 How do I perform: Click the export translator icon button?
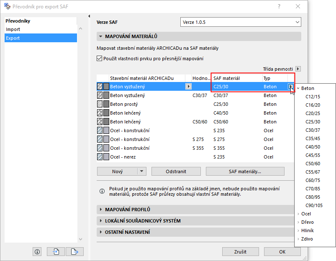point(74,251)
